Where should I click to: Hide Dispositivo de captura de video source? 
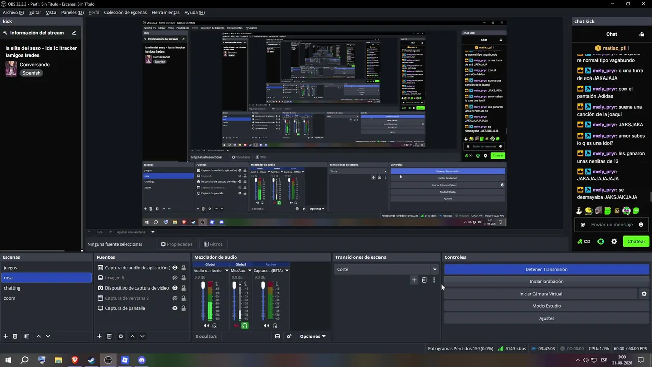click(x=175, y=288)
